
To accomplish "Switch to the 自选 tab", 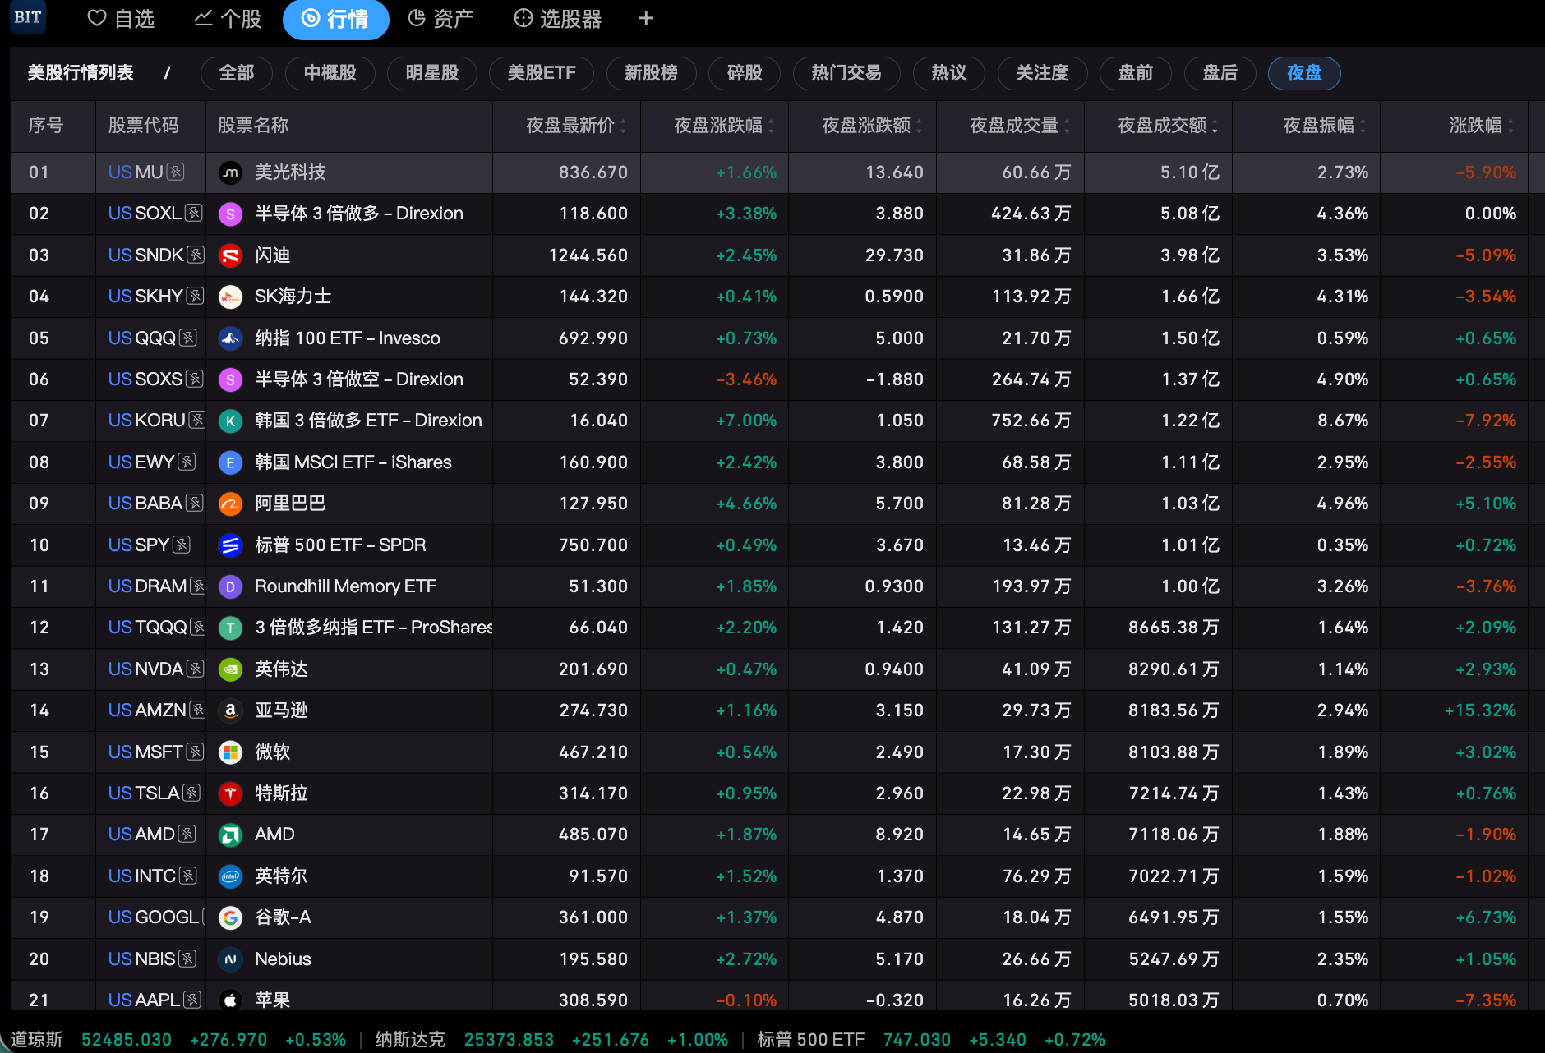I will point(121,19).
